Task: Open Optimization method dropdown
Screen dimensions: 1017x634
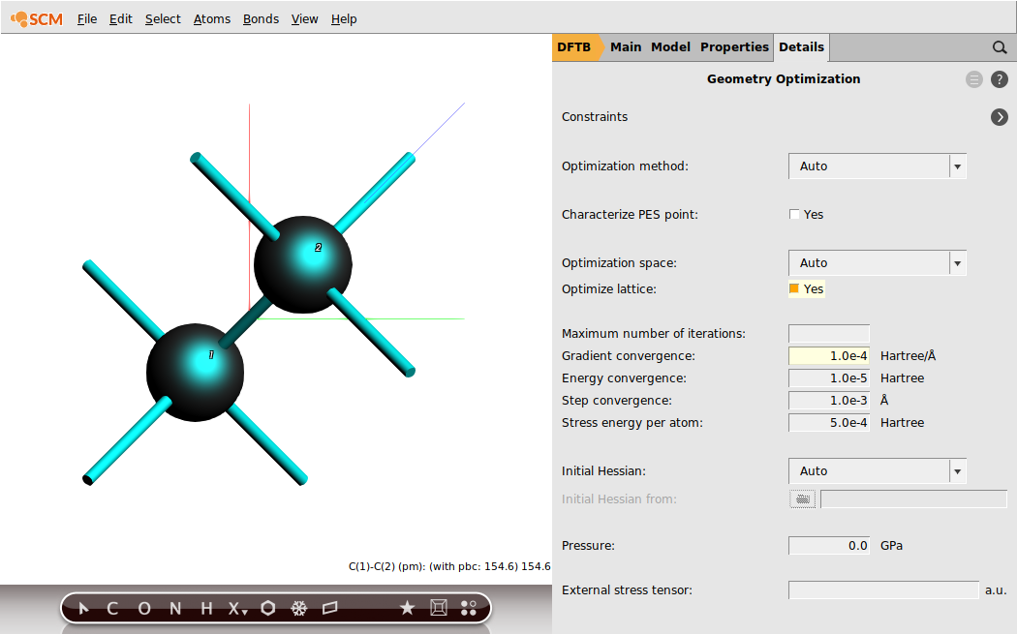Action: pyautogui.click(x=878, y=166)
